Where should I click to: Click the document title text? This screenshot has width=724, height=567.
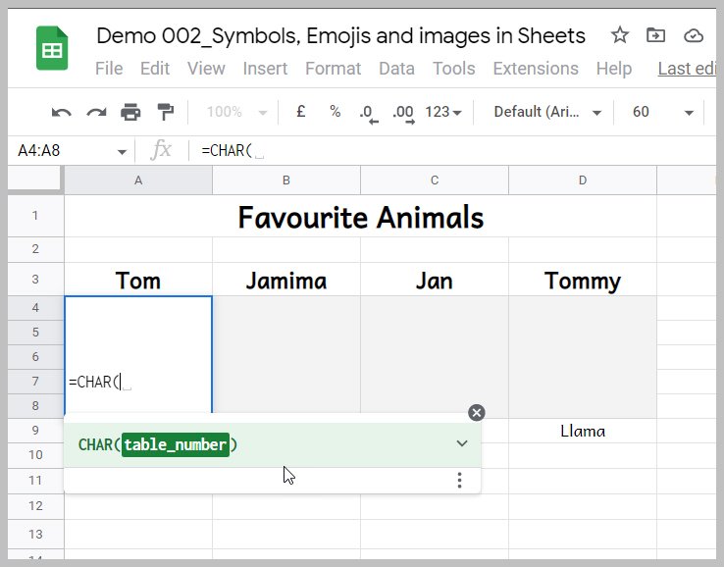340,35
